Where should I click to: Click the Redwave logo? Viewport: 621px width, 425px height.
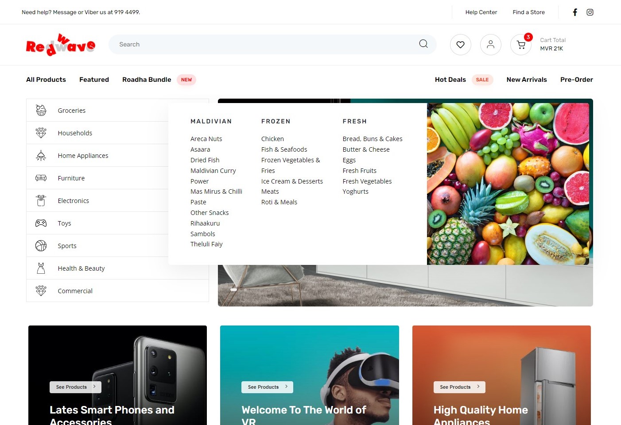coord(61,45)
